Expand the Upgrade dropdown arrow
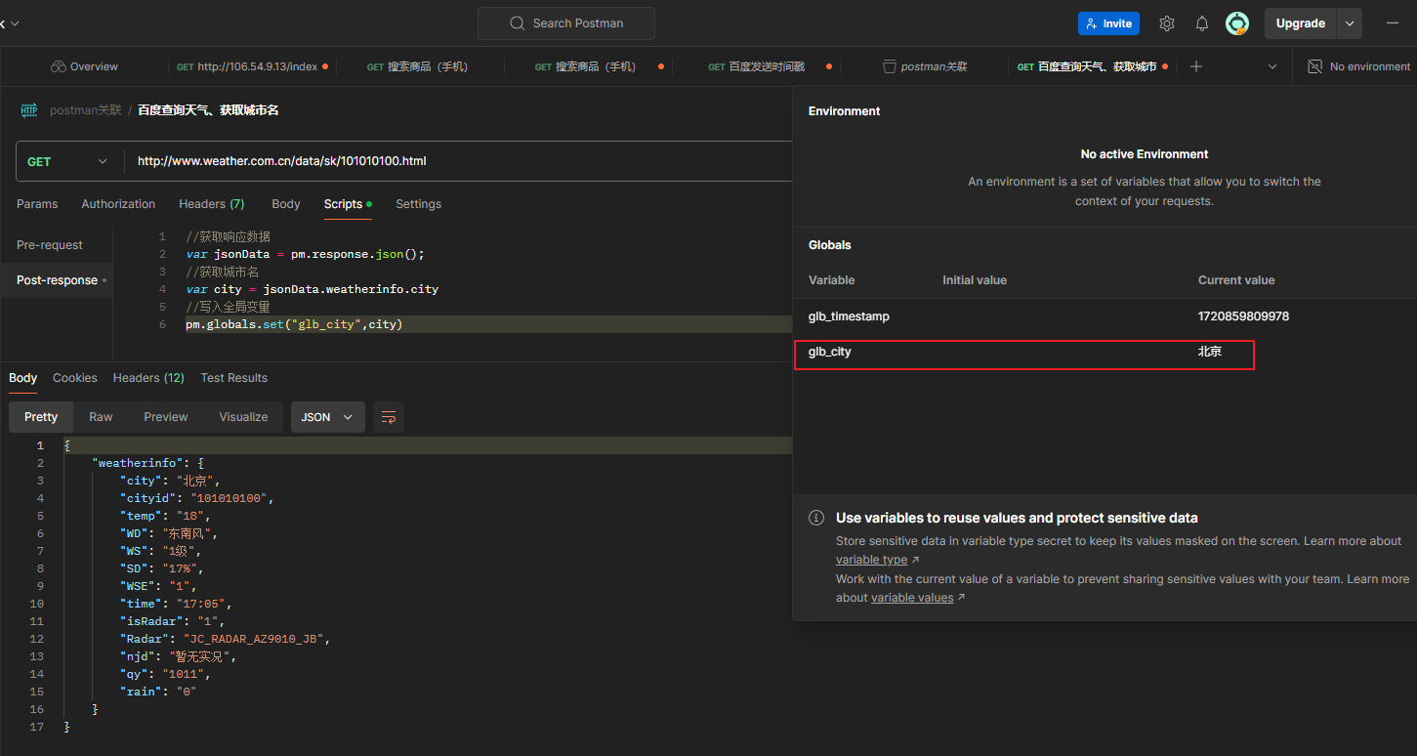Screen dimensions: 1417x756 (x=1350, y=23)
